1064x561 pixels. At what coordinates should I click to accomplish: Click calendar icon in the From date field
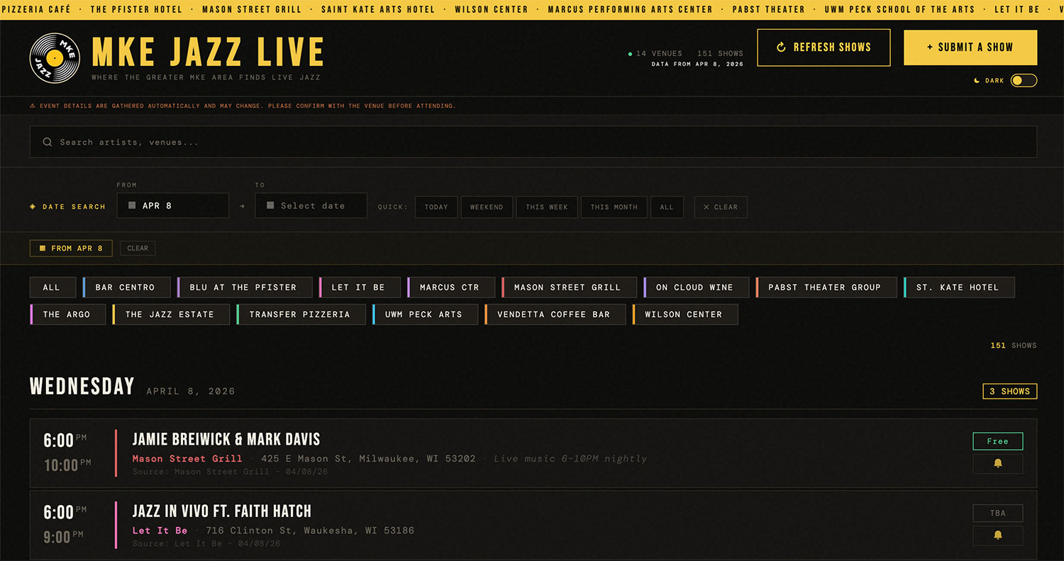[x=132, y=206]
